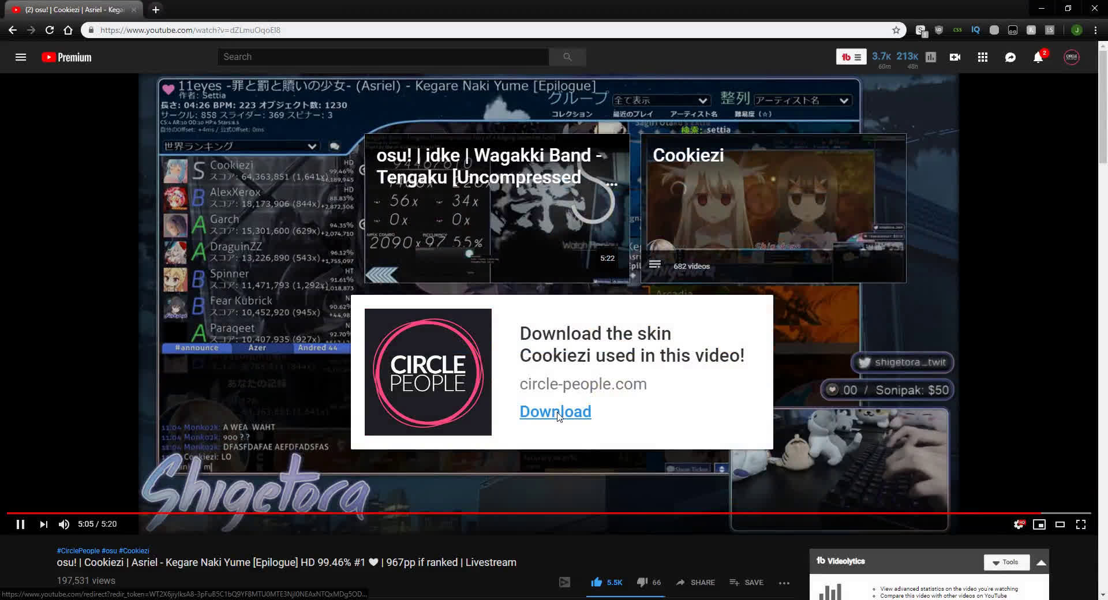1108x600 pixels.
Task: Click the page scrollbar down arrow
Action: (1103, 595)
